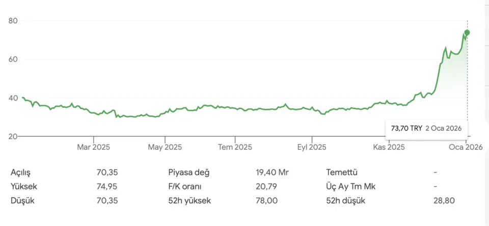This screenshot has height=226, width=489.
Task: Select the Üç Ay Tm Mk label
Action: tap(352, 186)
